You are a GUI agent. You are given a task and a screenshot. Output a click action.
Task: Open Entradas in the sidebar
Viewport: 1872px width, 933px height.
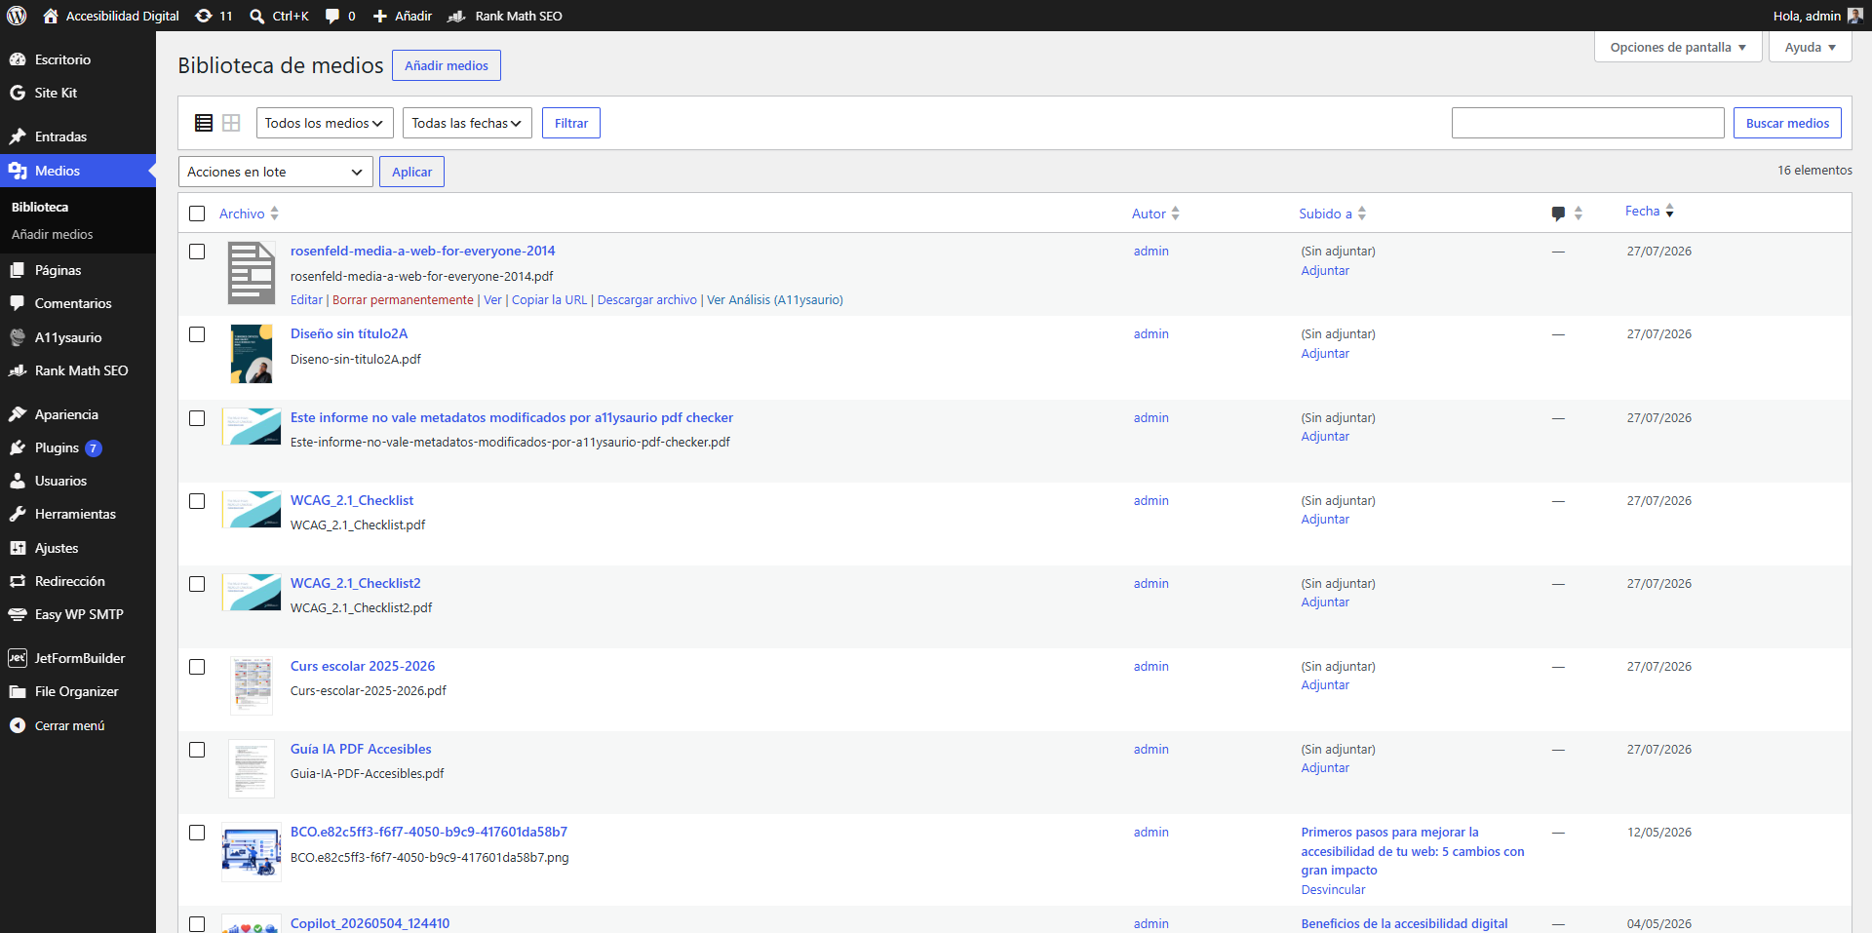[78, 136]
